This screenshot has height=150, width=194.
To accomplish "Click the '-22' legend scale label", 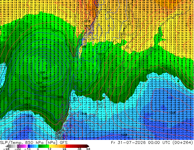I will [17, 149].
